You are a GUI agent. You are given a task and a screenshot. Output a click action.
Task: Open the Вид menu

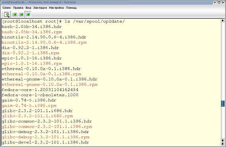[28, 8]
